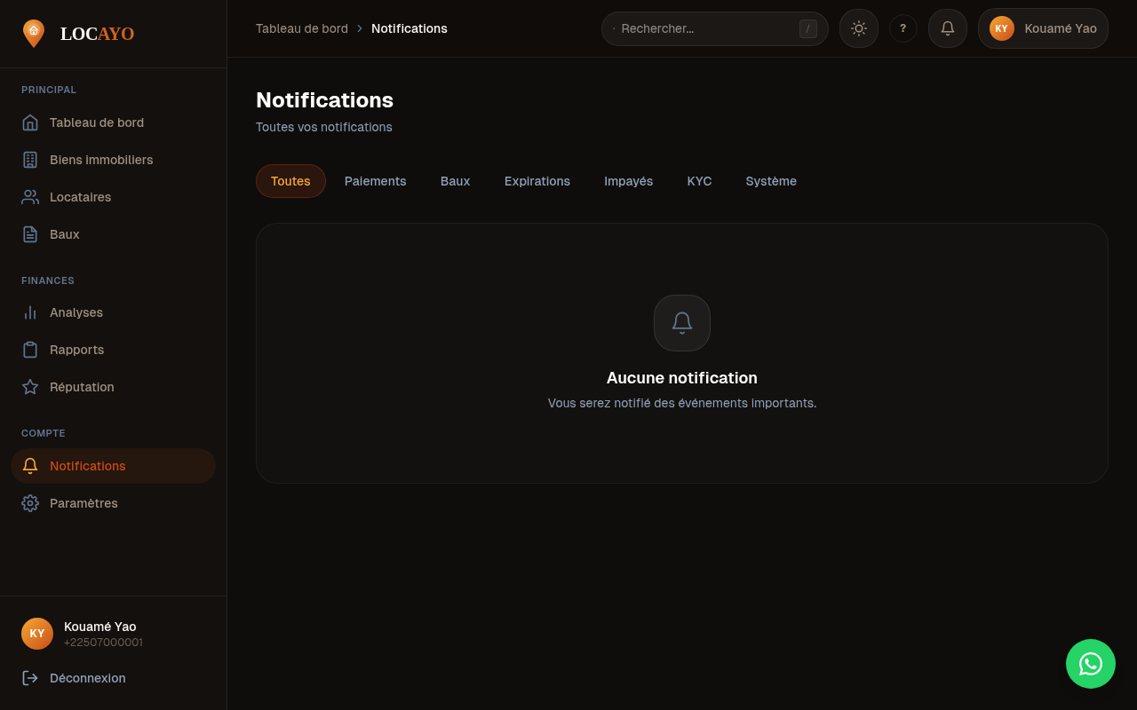Open Locataires from the sidebar

tap(29, 197)
